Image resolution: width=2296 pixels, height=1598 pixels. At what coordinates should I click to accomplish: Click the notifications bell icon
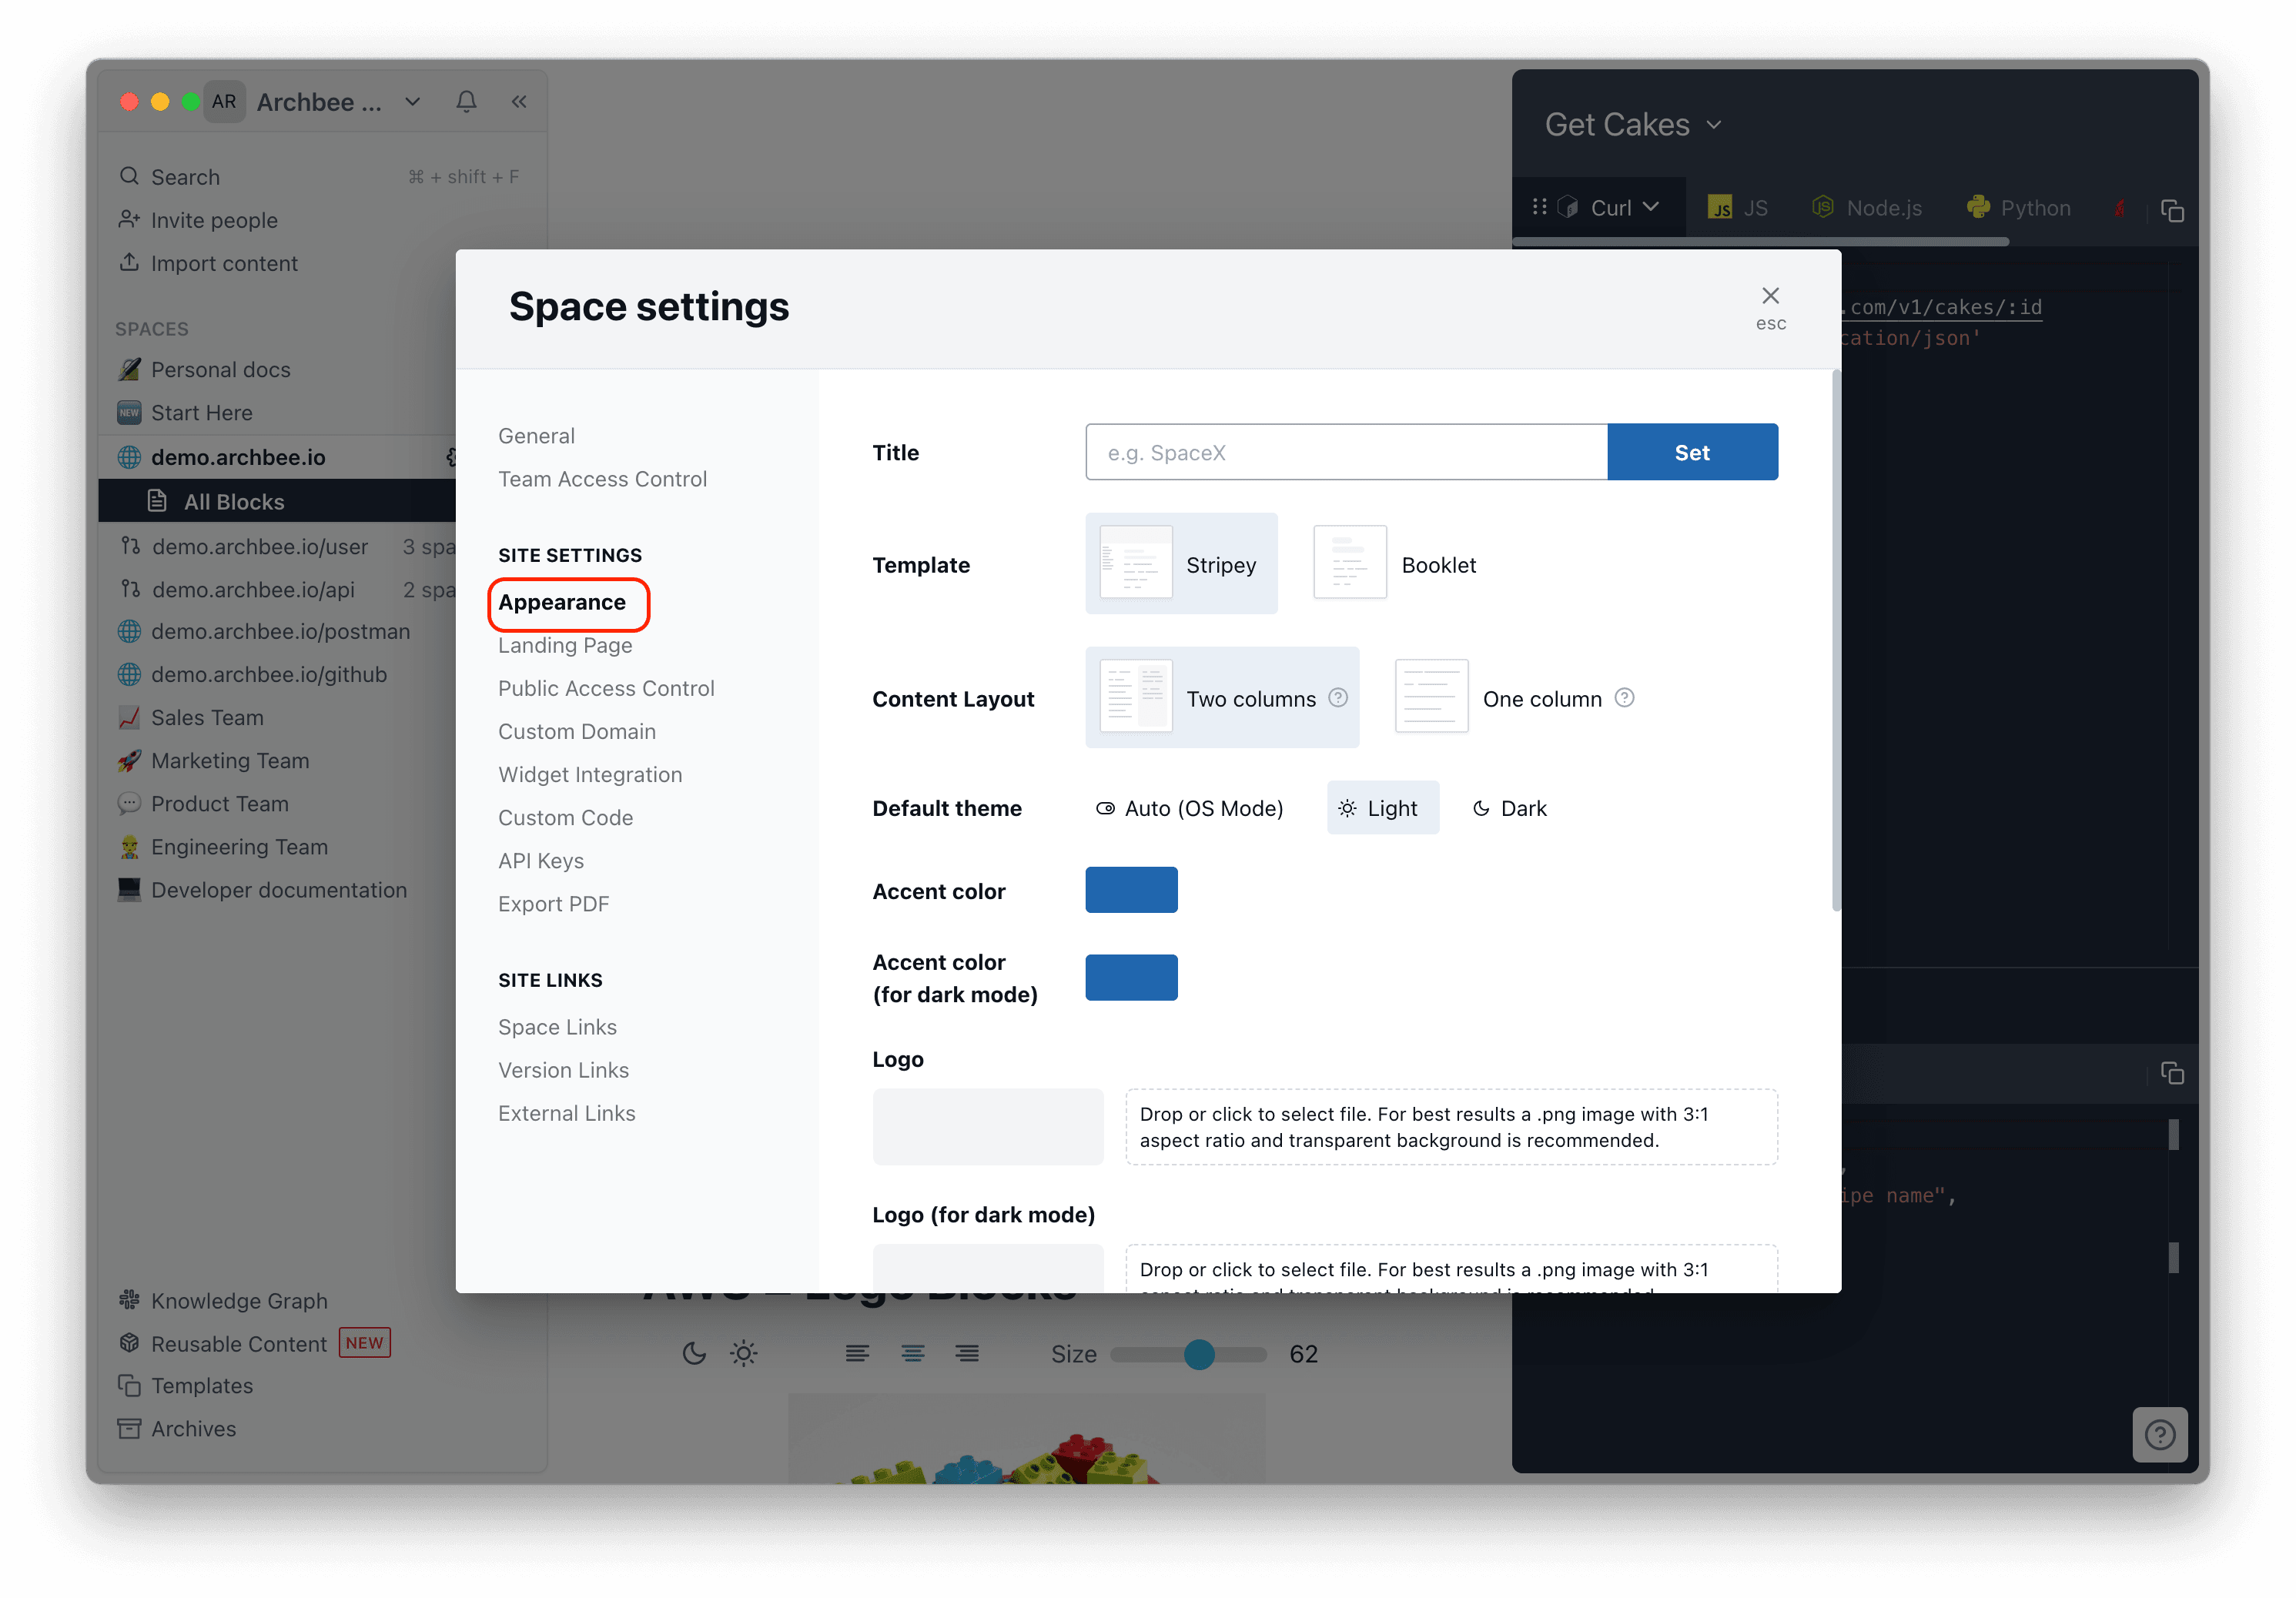coord(466,102)
